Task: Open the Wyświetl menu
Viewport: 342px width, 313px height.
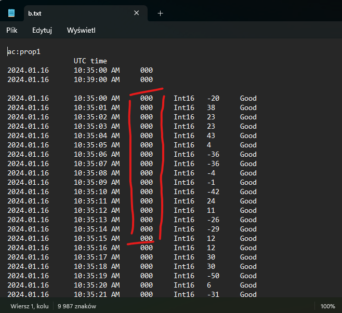Action: click(81, 31)
